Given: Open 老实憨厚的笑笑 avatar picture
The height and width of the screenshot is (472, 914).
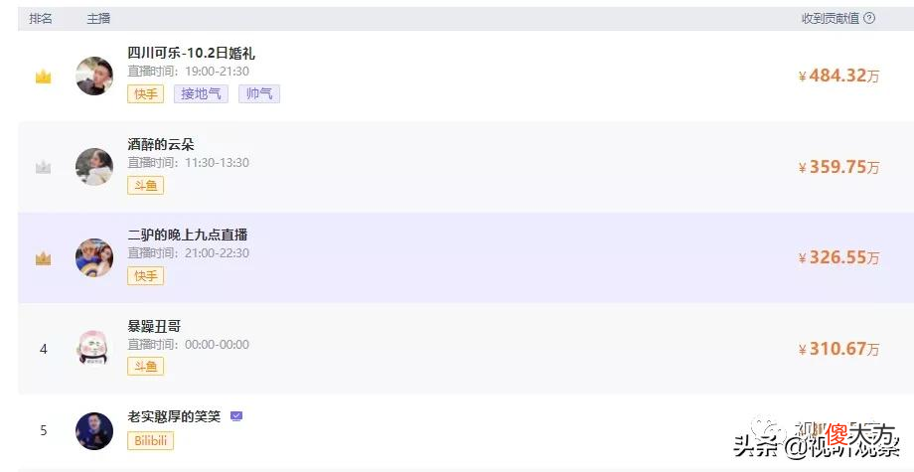Looking at the screenshot, I should [x=94, y=431].
